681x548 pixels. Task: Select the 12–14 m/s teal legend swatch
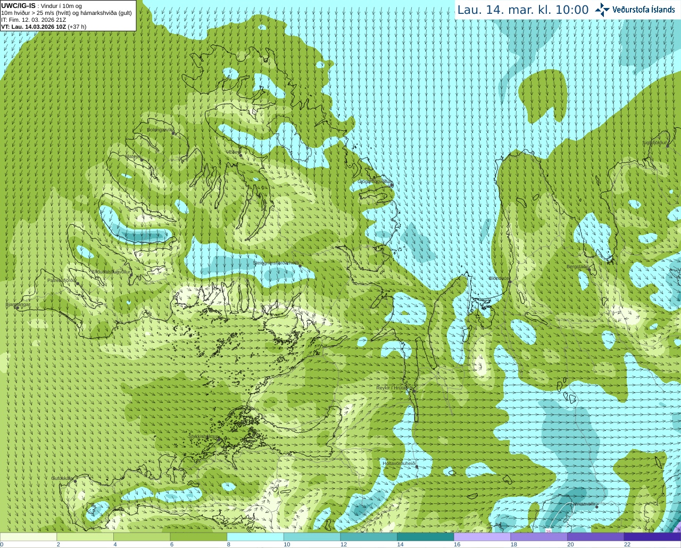click(x=369, y=537)
